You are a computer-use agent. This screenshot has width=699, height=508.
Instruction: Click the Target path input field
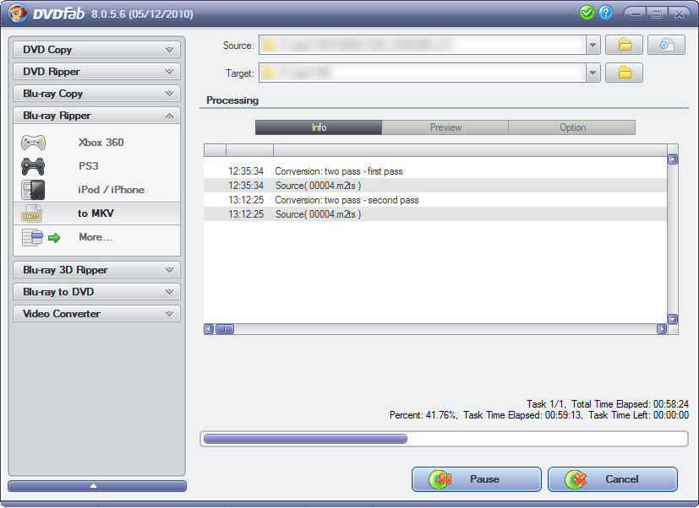tap(422, 73)
